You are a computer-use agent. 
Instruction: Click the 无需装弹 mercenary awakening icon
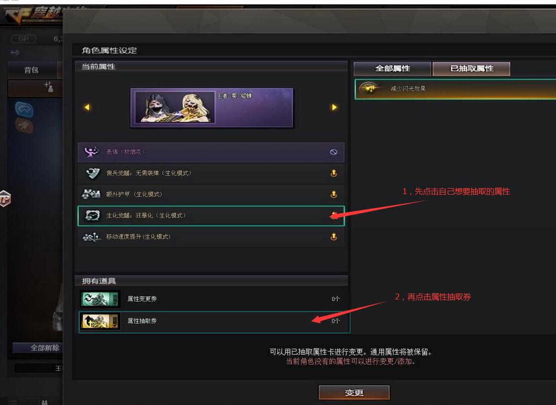pyautogui.click(x=93, y=173)
